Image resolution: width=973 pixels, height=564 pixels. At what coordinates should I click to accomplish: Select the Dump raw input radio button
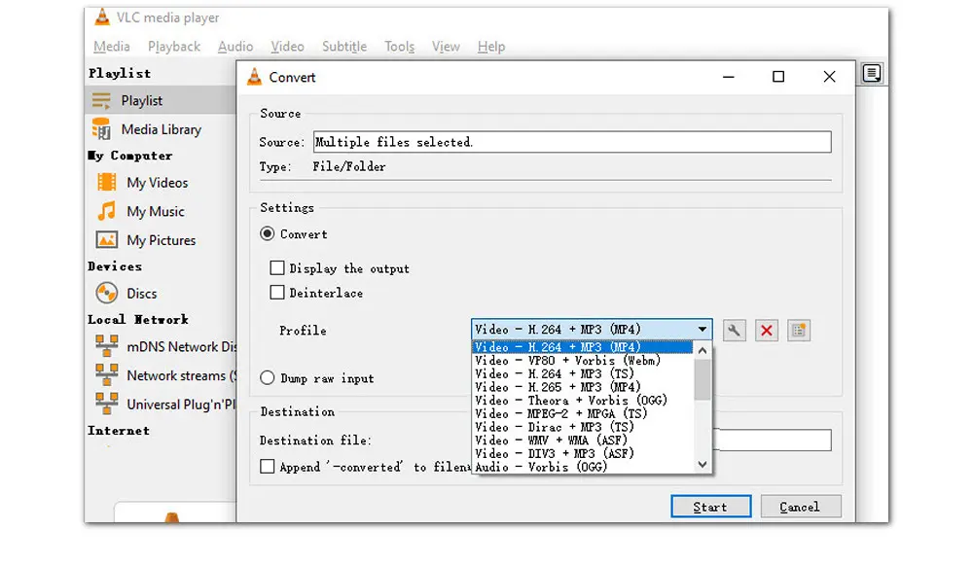tap(267, 378)
